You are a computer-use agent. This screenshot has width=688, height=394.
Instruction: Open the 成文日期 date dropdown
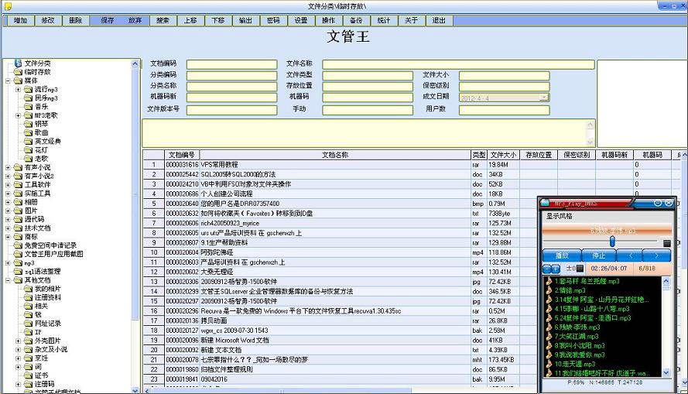(544, 98)
